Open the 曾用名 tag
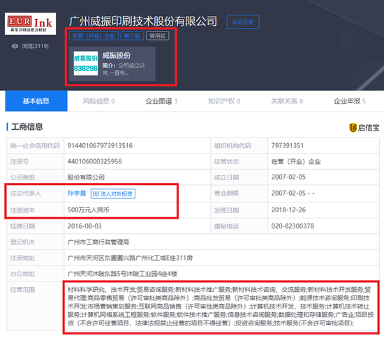The image size is (384, 345). coord(158,36)
